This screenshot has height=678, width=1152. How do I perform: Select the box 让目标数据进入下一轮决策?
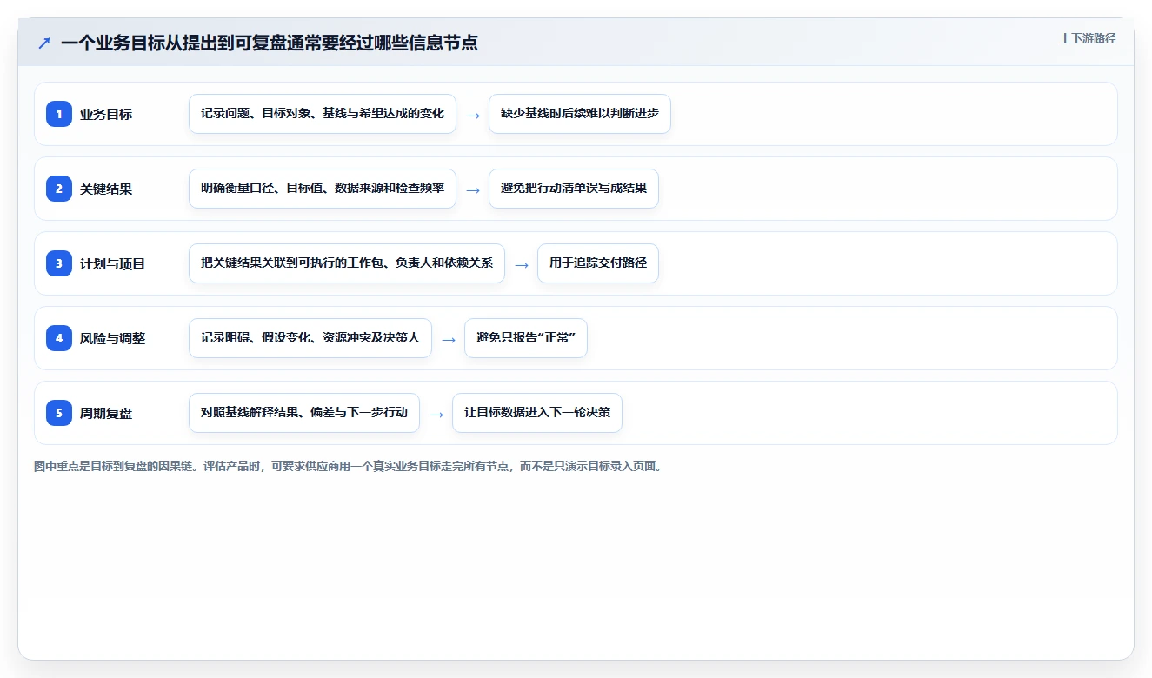[x=537, y=413]
